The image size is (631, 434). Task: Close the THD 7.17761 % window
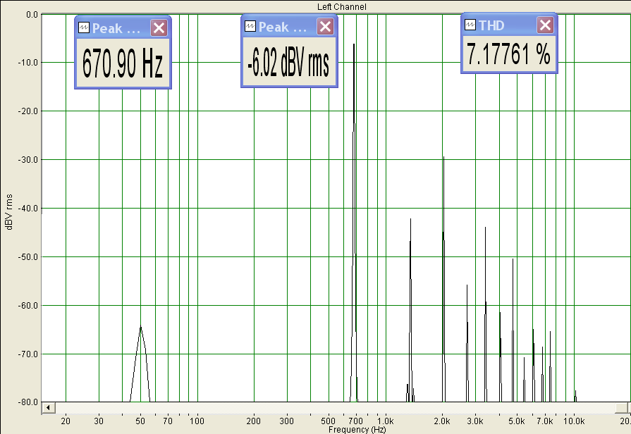click(545, 25)
